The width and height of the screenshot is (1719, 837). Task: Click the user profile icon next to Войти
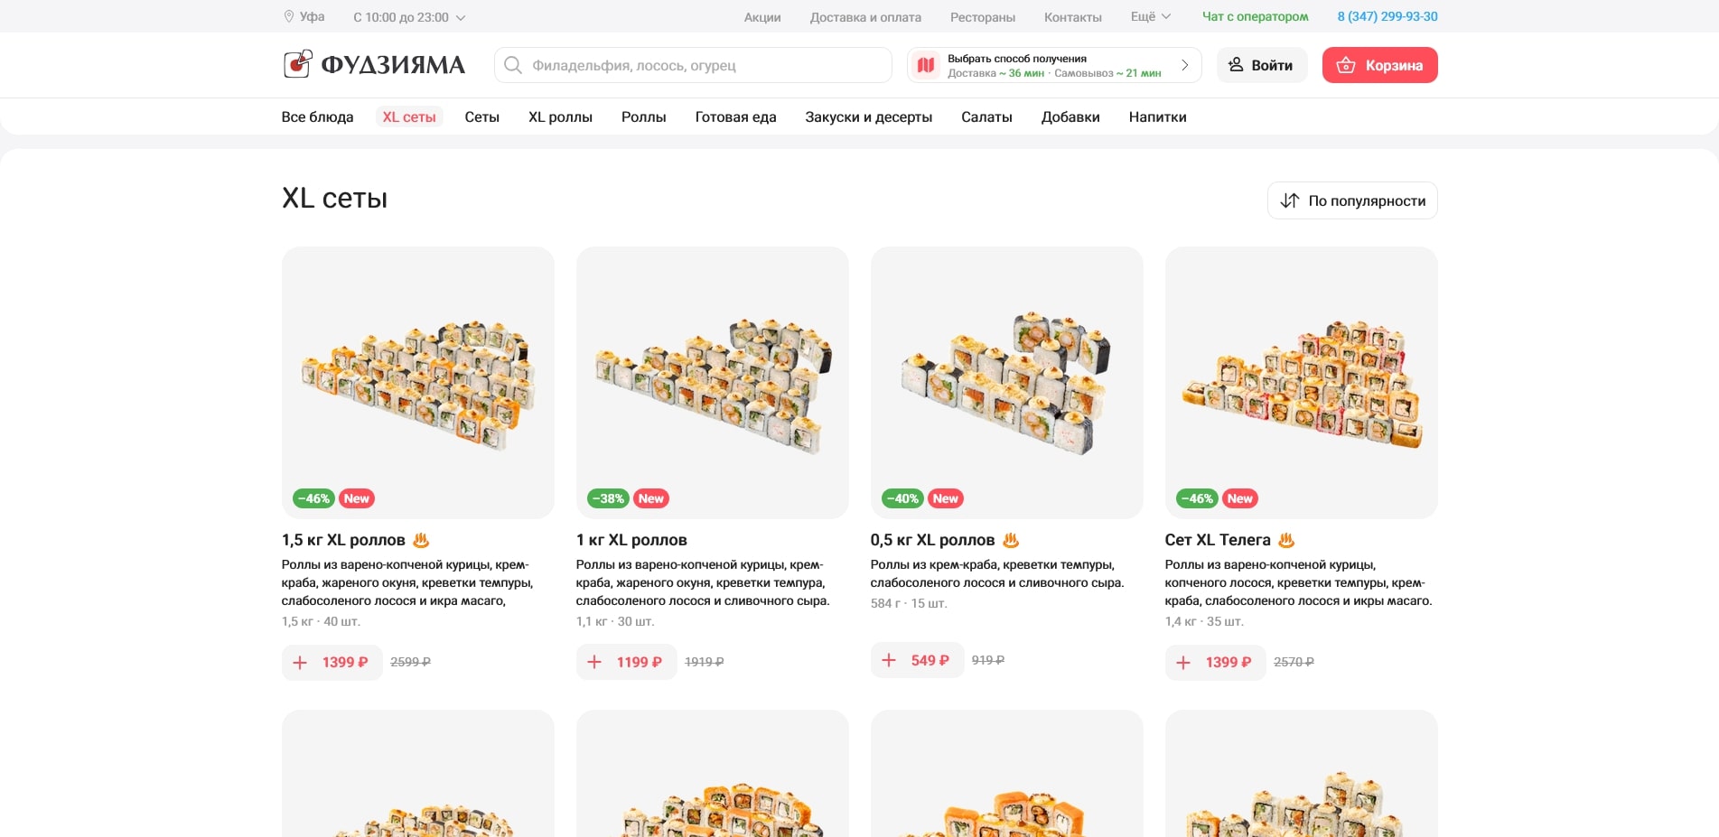tap(1236, 65)
